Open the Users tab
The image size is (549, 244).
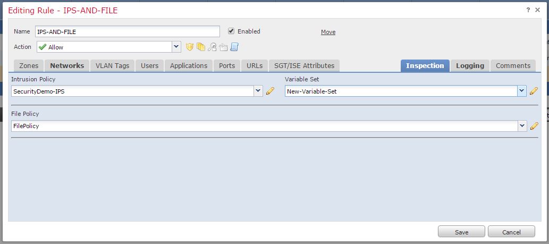click(x=149, y=66)
